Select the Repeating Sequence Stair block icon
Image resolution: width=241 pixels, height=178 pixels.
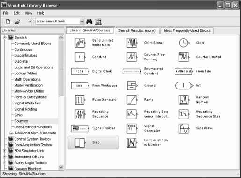coord(184,114)
